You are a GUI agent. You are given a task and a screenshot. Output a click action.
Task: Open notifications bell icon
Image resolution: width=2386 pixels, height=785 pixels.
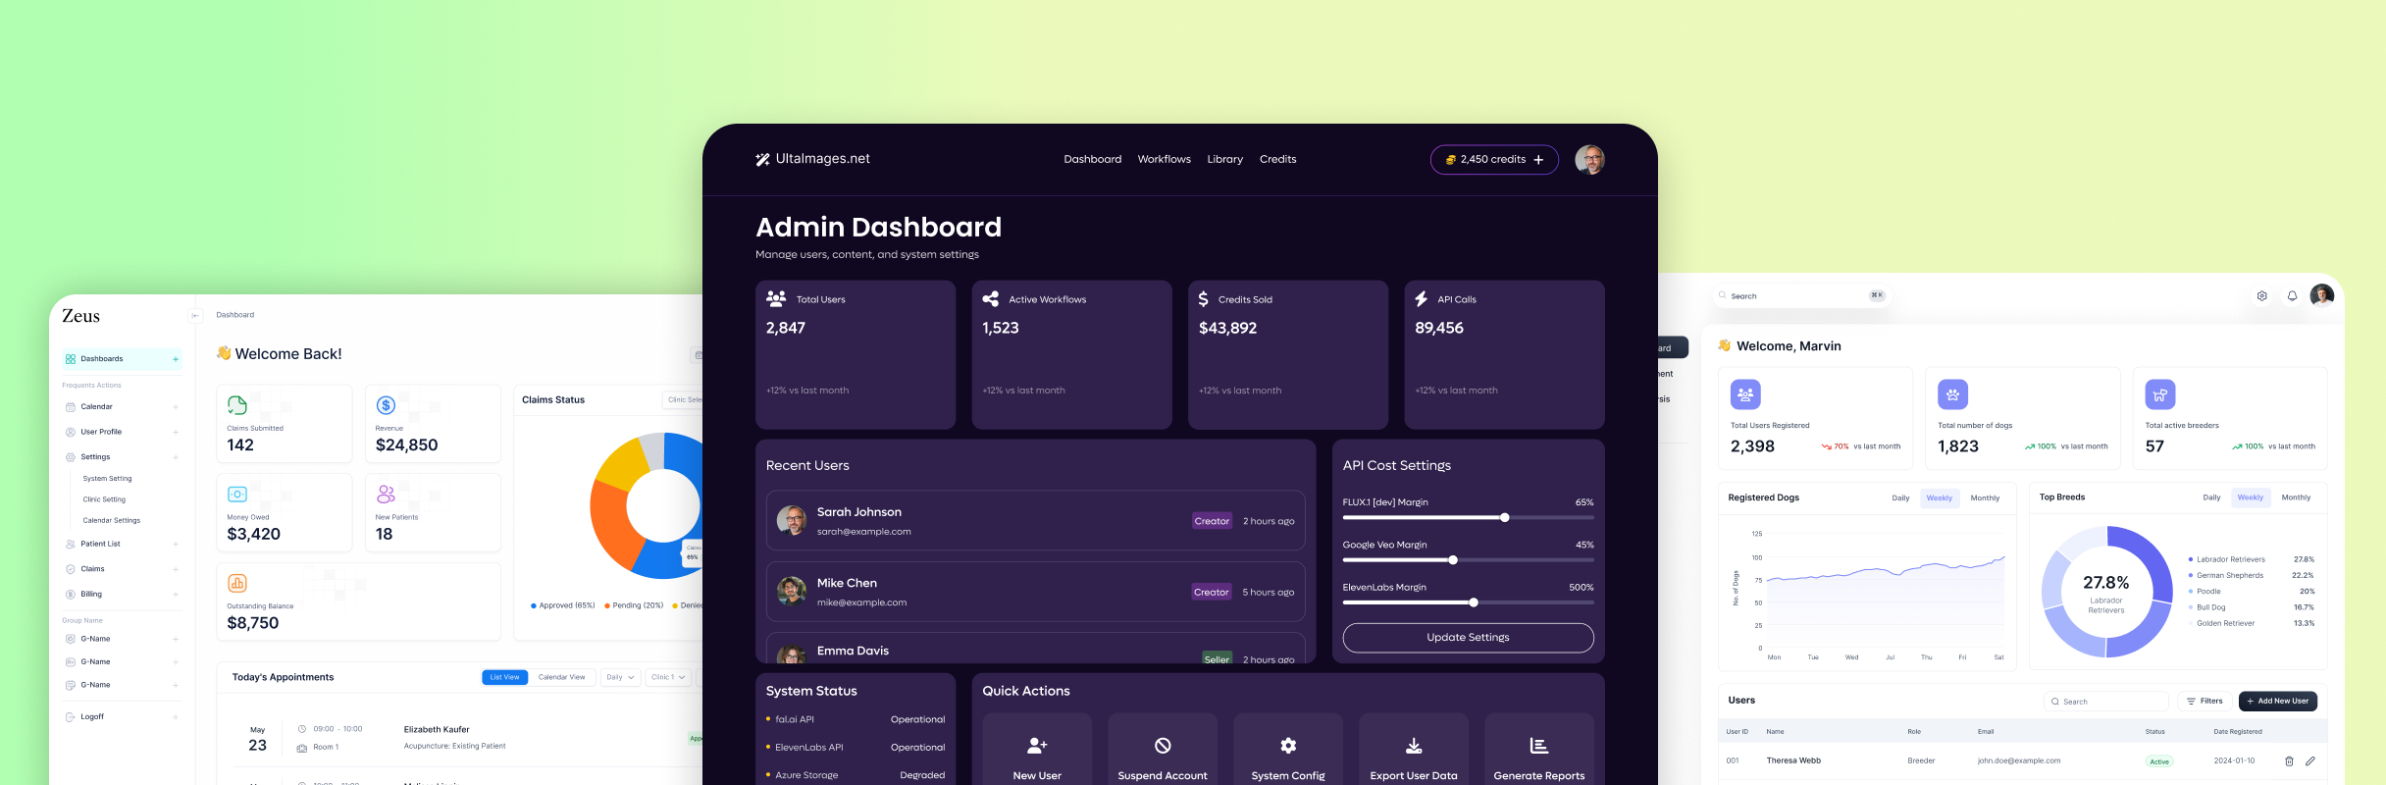(x=2292, y=295)
